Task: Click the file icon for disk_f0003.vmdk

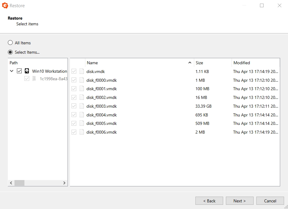Action: click(82, 106)
